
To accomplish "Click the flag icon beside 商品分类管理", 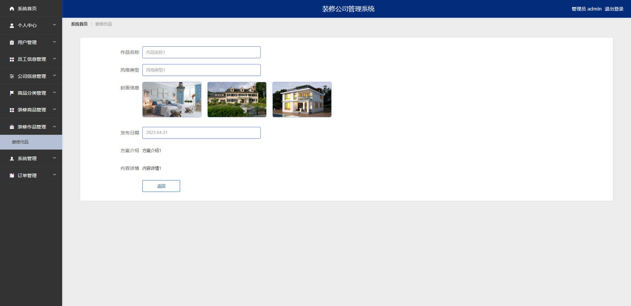I will [x=12, y=93].
